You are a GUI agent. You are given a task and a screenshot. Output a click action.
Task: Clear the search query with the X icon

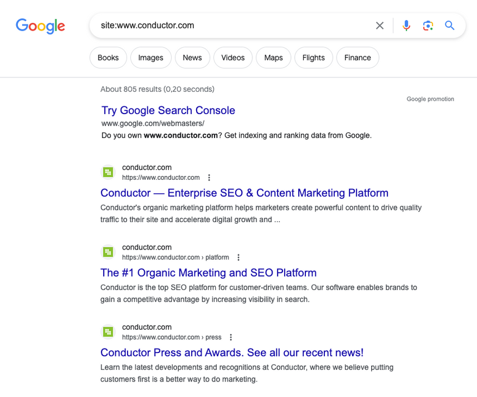click(x=379, y=26)
